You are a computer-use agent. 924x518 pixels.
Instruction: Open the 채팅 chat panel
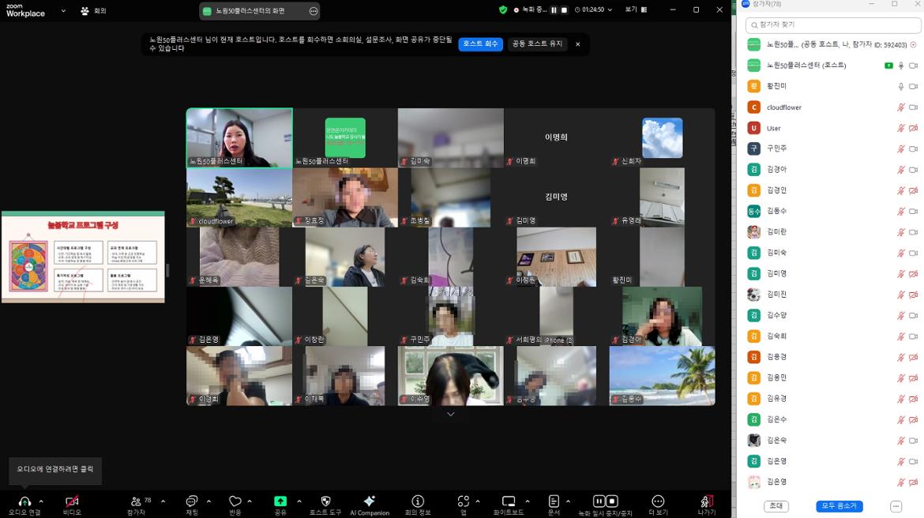tap(191, 501)
